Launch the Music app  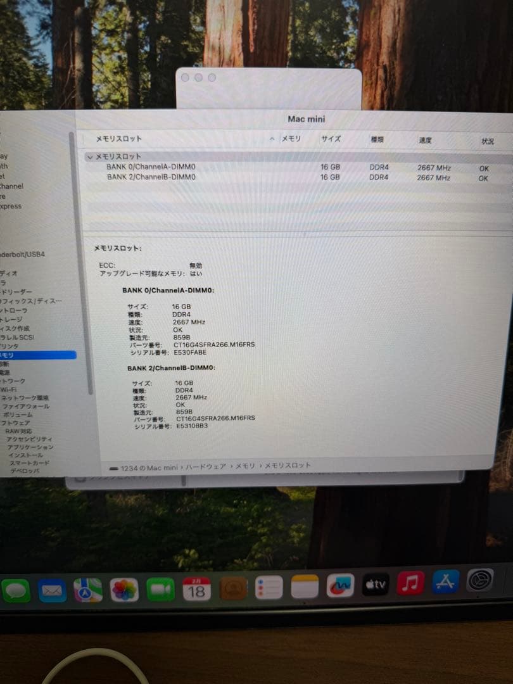pyautogui.click(x=410, y=583)
